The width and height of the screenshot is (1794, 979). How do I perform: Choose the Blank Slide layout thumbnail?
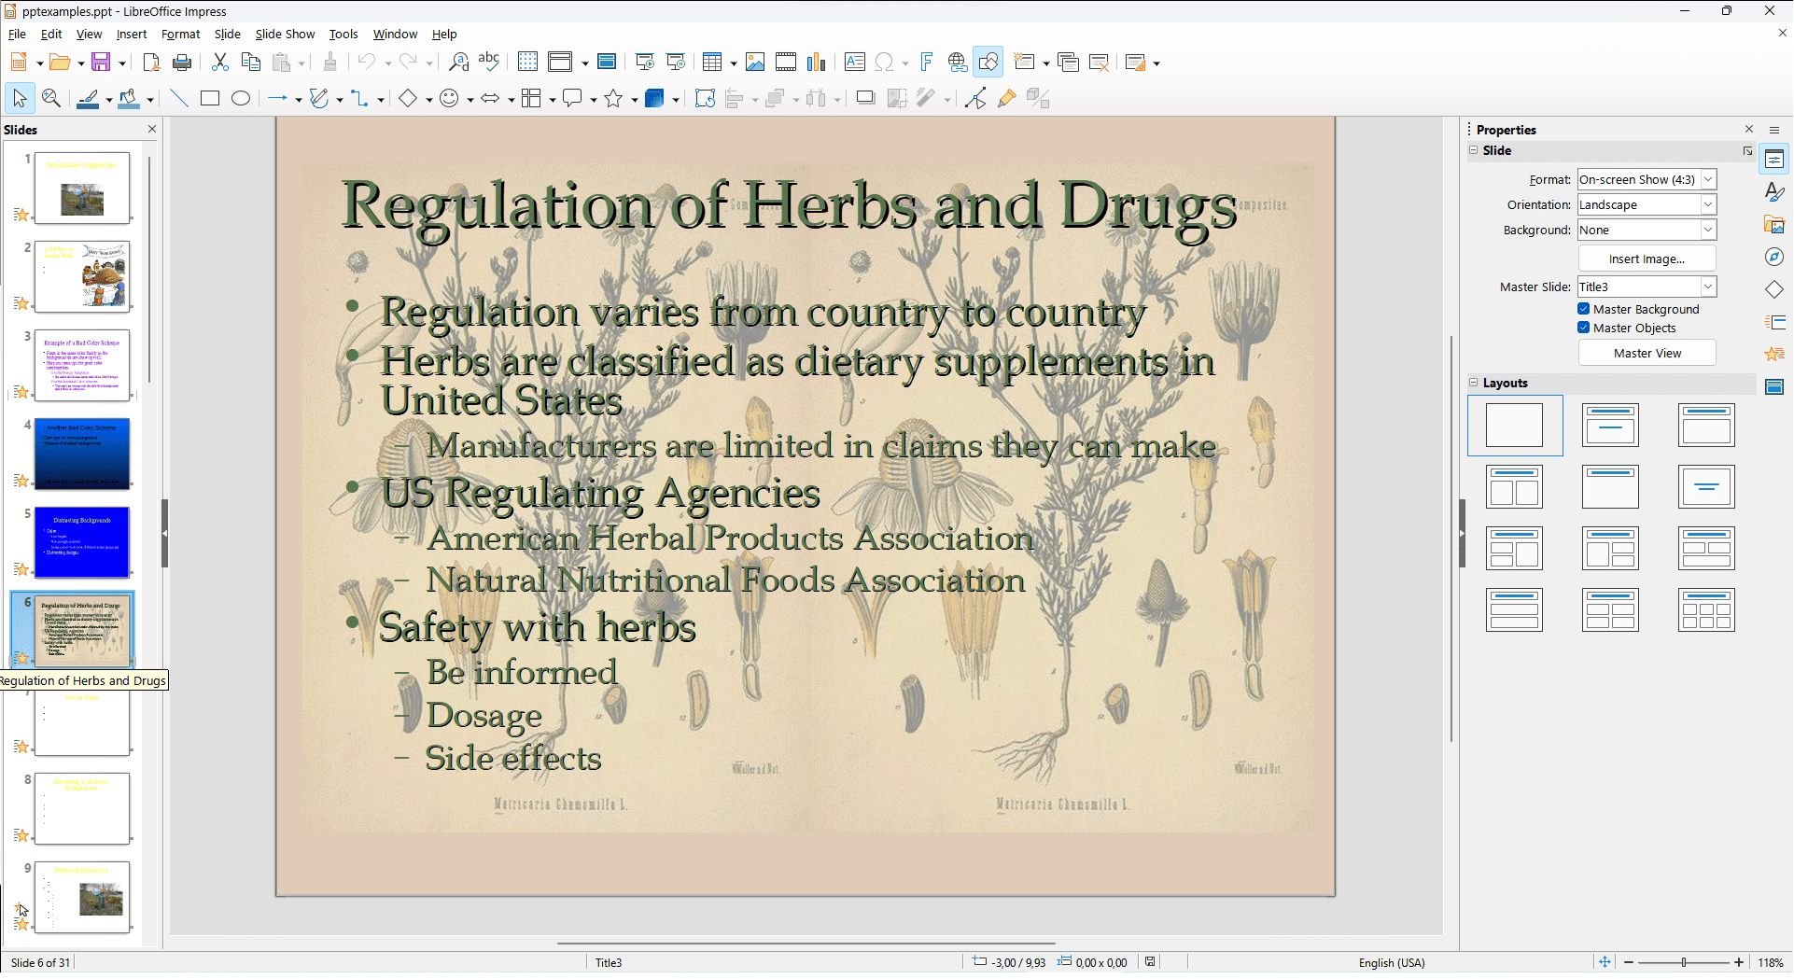pos(1514,426)
